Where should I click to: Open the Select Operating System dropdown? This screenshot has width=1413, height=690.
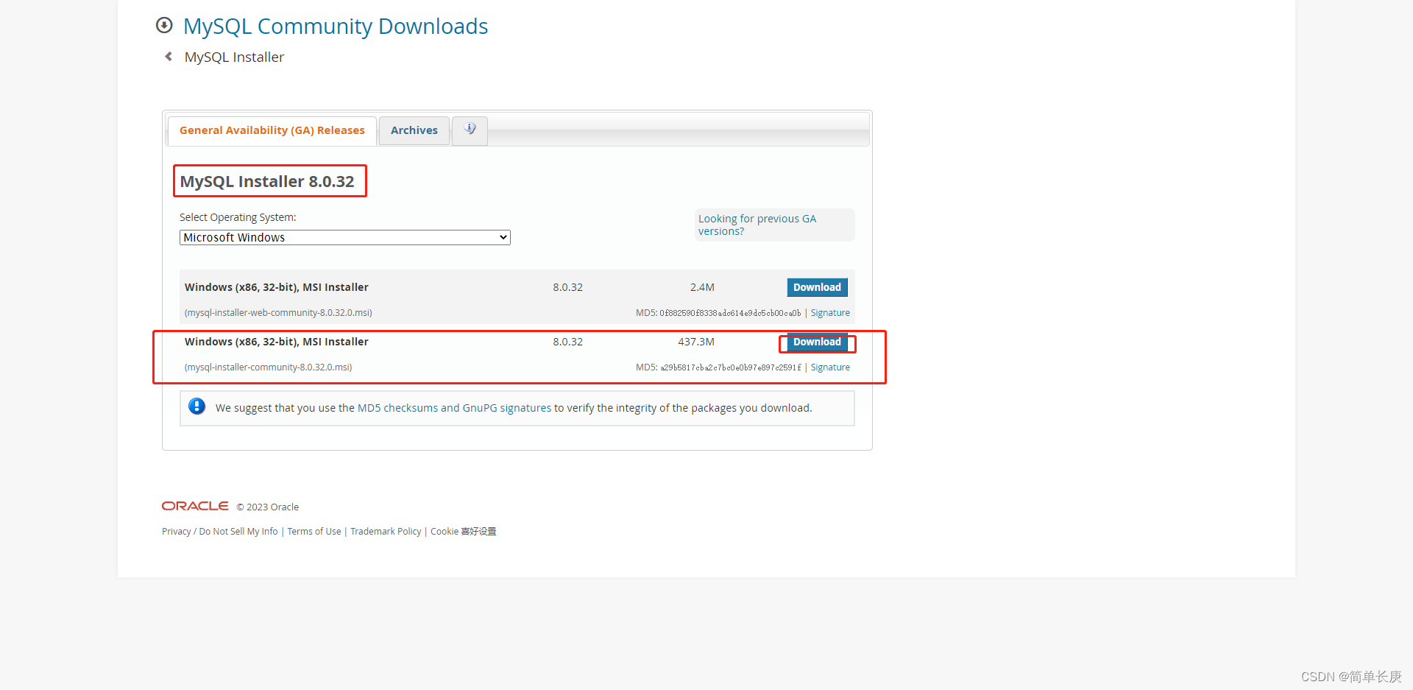click(x=345, y=237)
